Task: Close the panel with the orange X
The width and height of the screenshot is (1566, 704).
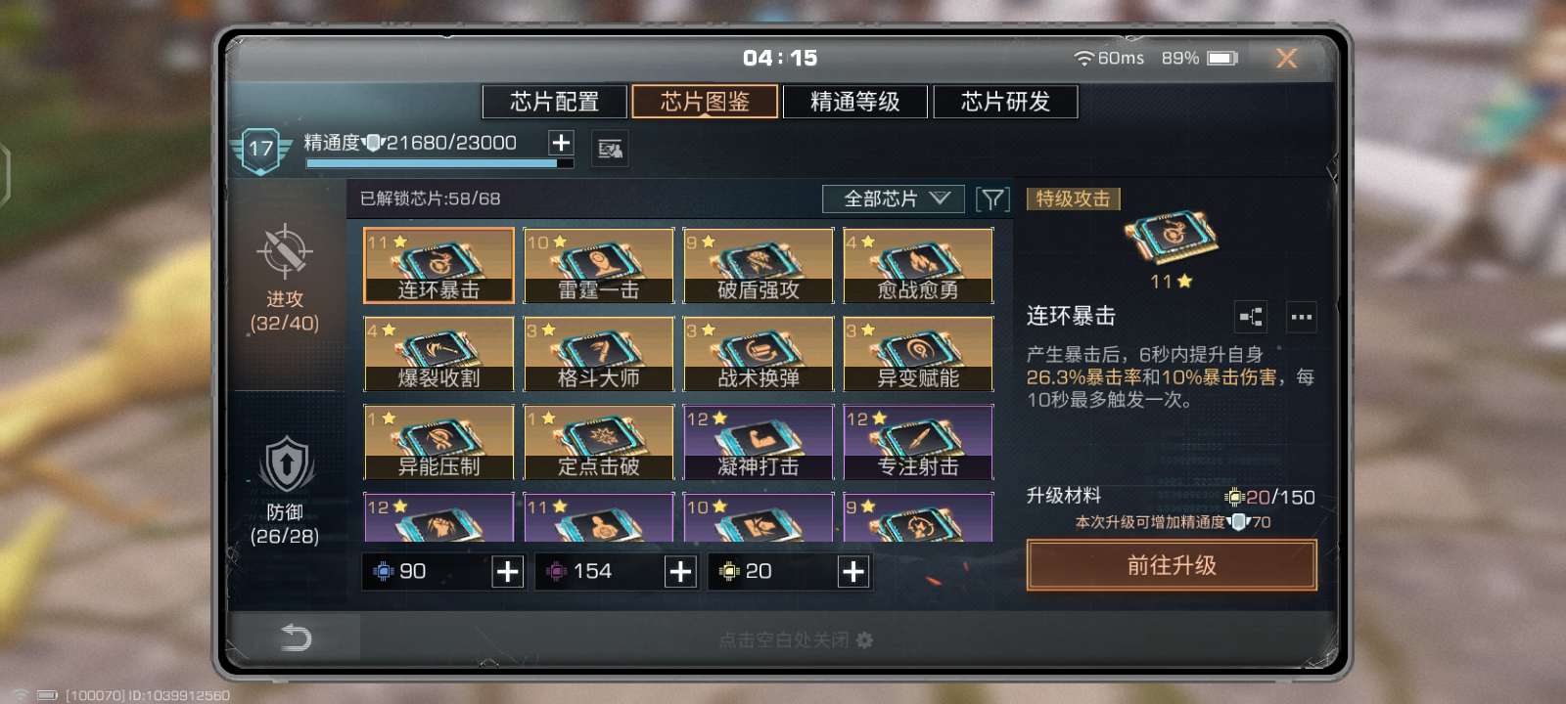Action: coord(1287,59)
